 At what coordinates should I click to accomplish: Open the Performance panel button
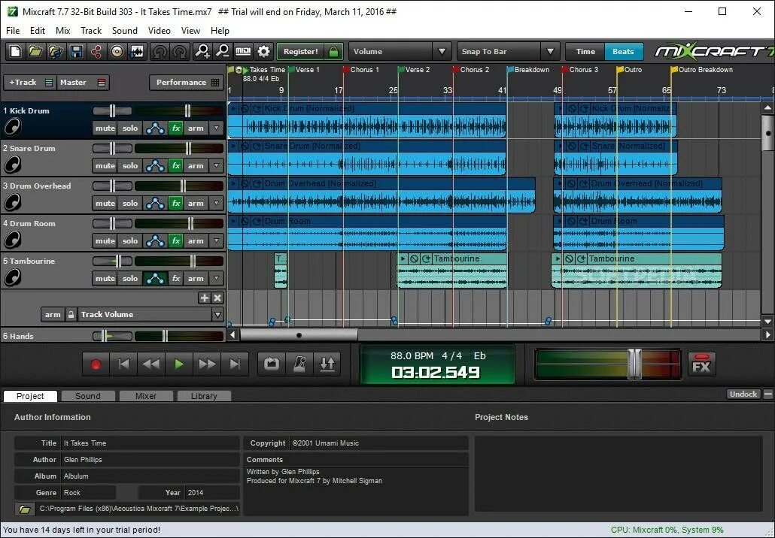[x=187, y=83]
